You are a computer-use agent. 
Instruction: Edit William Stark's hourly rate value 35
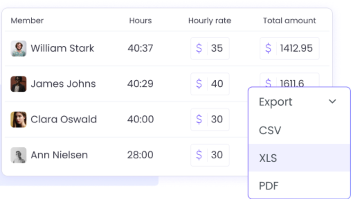(x=217, y=48)
